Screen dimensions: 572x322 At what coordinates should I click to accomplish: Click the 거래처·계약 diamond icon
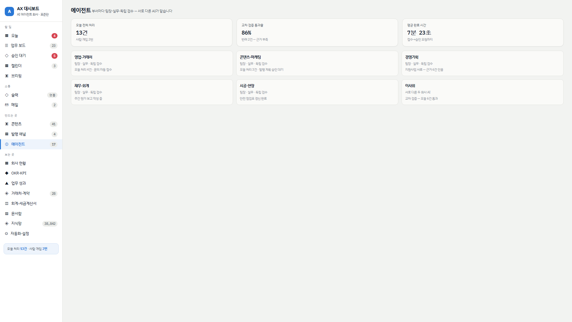click(7, 193)
